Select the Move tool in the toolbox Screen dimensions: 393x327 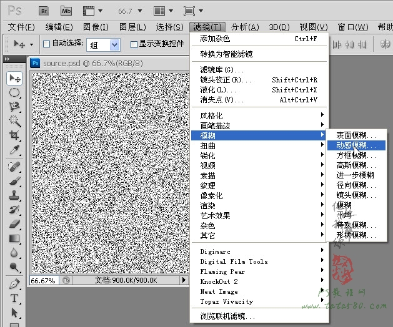14,79
